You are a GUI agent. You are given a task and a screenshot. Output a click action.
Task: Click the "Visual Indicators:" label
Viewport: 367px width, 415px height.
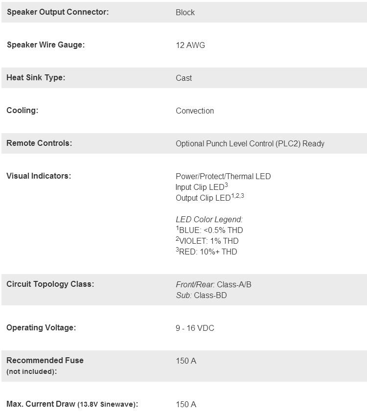[39, 176]
